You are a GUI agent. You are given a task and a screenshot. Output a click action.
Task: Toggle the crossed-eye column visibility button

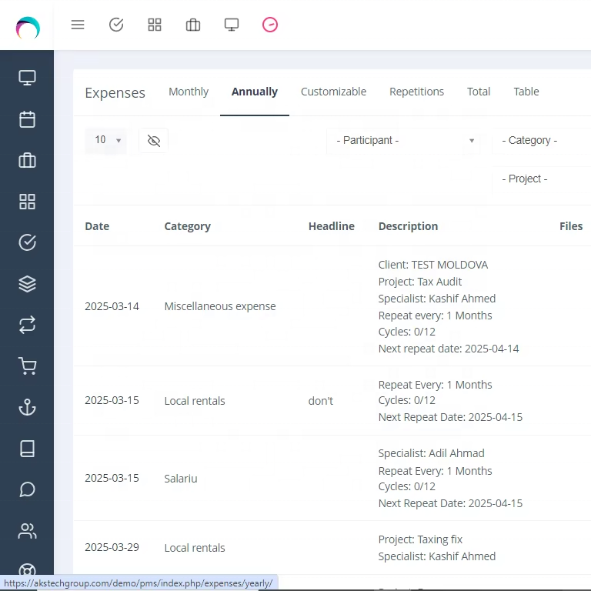point(154,141)
